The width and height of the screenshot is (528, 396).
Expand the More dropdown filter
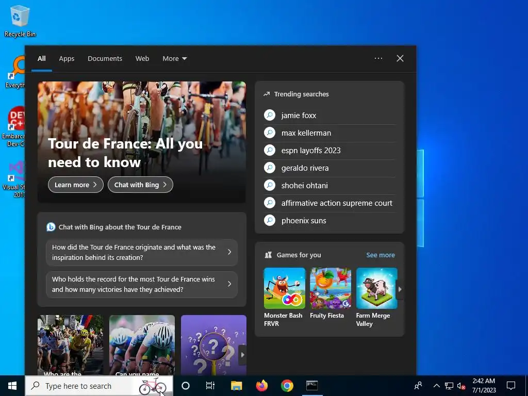tap(174, 59)
